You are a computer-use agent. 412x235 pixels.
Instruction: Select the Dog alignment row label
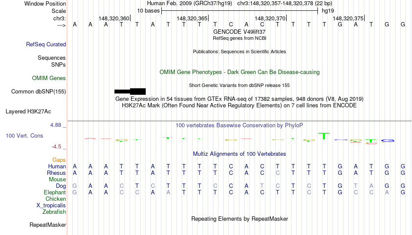click(61, 186)
